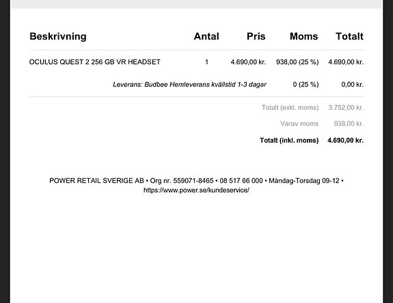Click the delivery moms 0 (25 %)
393x303 pixels.
(306, 85)
